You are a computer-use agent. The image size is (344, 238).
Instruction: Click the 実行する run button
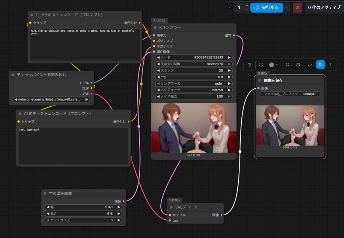pyautogui.click(x=267, y=7)
